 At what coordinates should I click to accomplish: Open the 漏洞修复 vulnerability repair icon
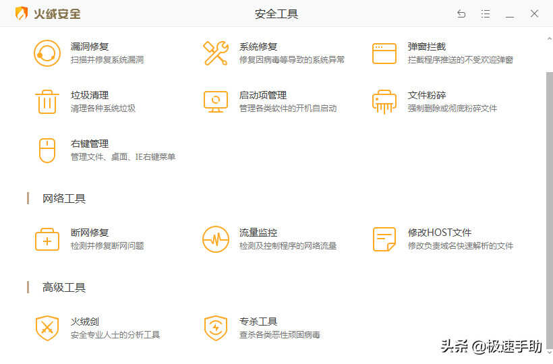(x=47, y=53)
